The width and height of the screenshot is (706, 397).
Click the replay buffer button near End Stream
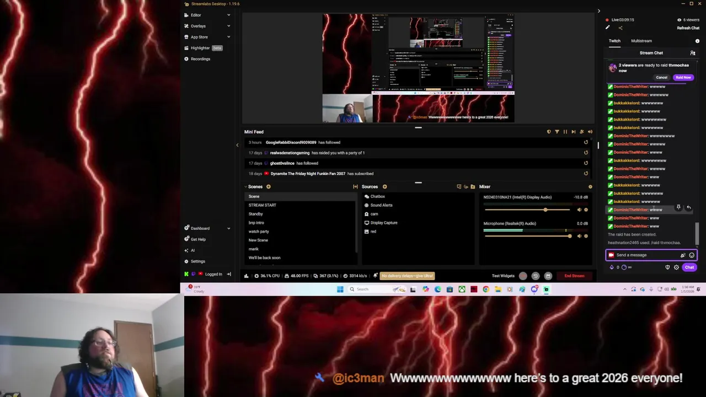(535, 276)
